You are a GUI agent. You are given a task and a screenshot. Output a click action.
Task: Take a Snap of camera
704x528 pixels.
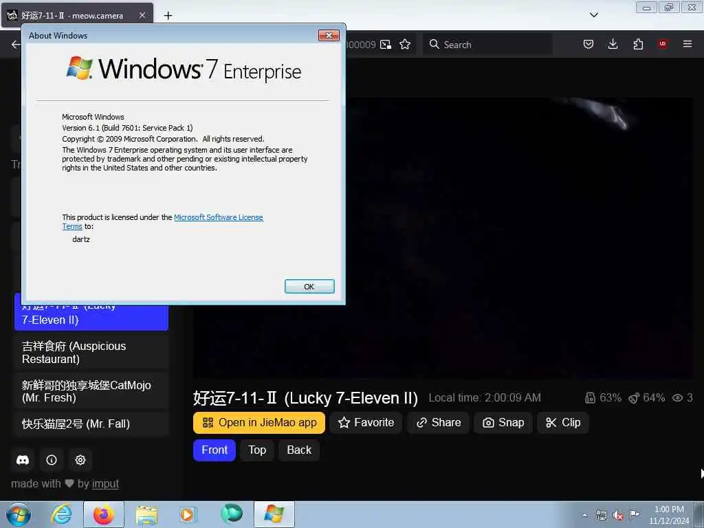503,423
